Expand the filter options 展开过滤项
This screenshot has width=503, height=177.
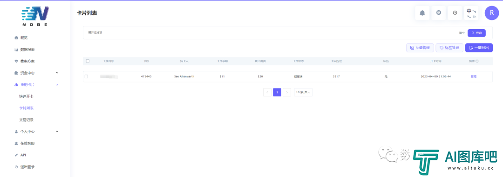(95, 32)
